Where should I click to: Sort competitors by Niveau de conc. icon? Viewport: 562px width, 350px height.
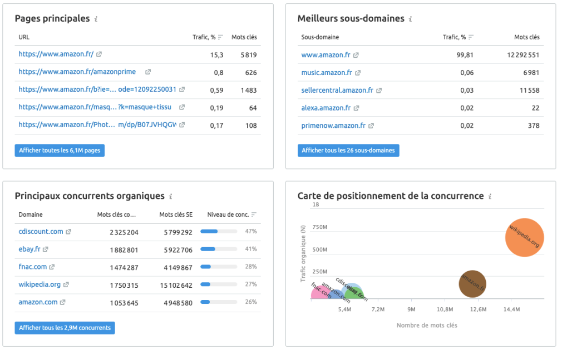point(254,215)
